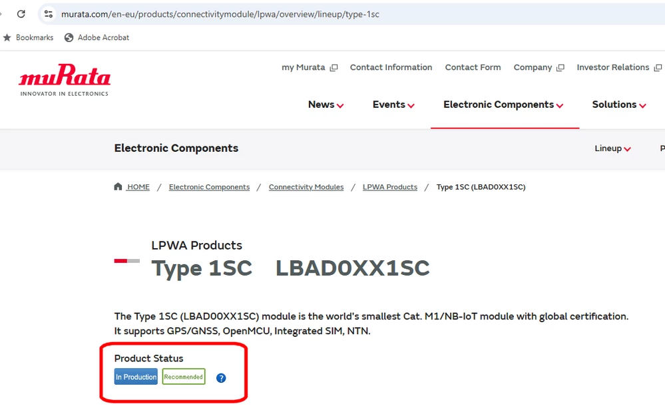The width and height of the screenshot is (665, 414).
Task: Click external link icon next to my Murata
Action: coord(334,67)
